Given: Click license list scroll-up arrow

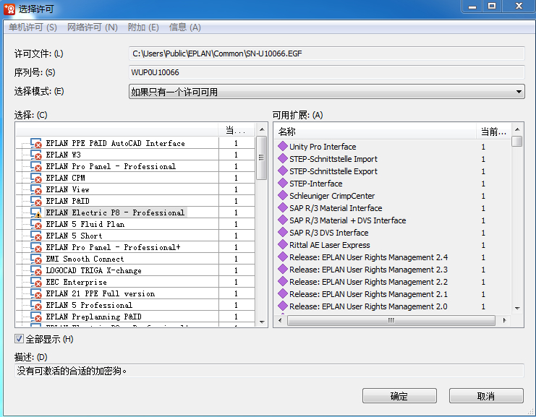Looking at the screenshot, I should click(262, 129).
